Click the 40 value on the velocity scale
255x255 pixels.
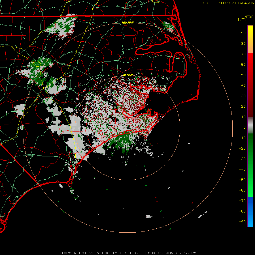click(243, 86)
